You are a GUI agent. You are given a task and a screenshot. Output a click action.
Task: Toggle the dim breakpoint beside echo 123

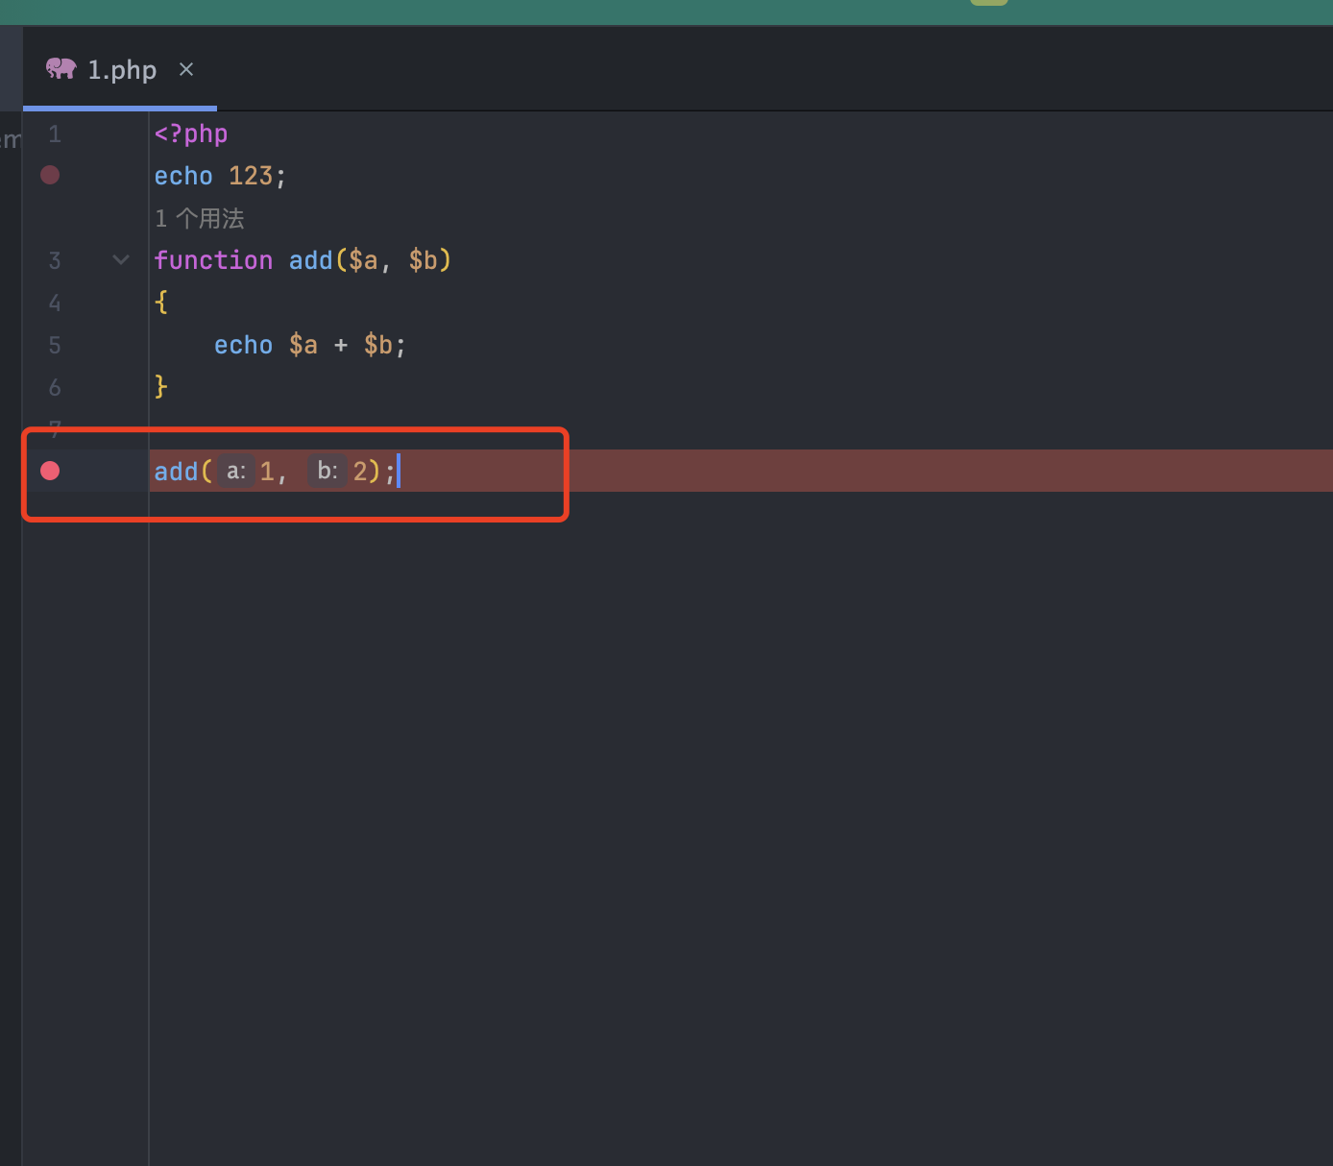(x=50, y=175)
